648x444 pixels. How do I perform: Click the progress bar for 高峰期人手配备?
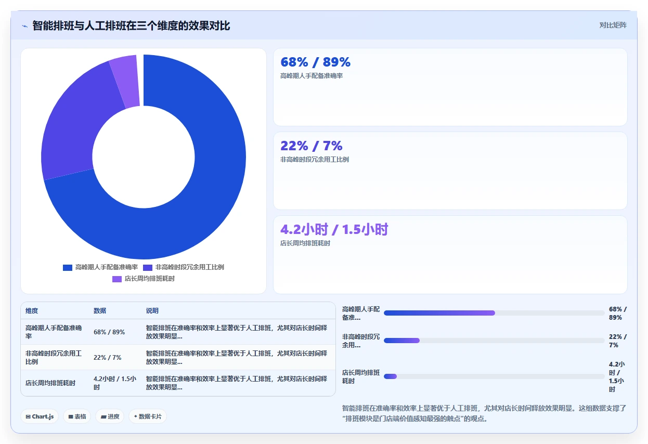coord(494,313)
